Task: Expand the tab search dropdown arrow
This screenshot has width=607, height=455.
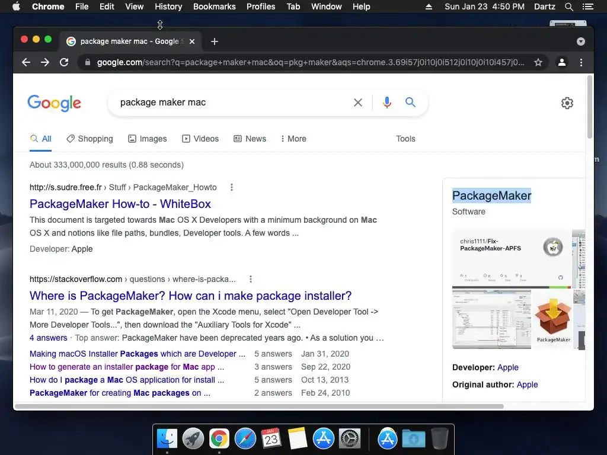Action: (x=581, y=41)
